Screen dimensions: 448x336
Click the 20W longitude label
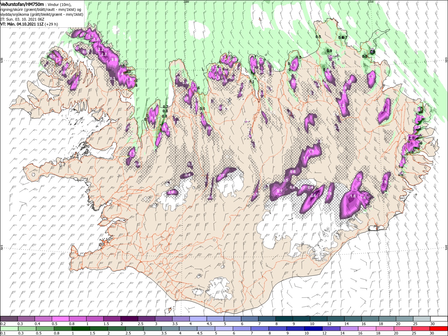186,2
